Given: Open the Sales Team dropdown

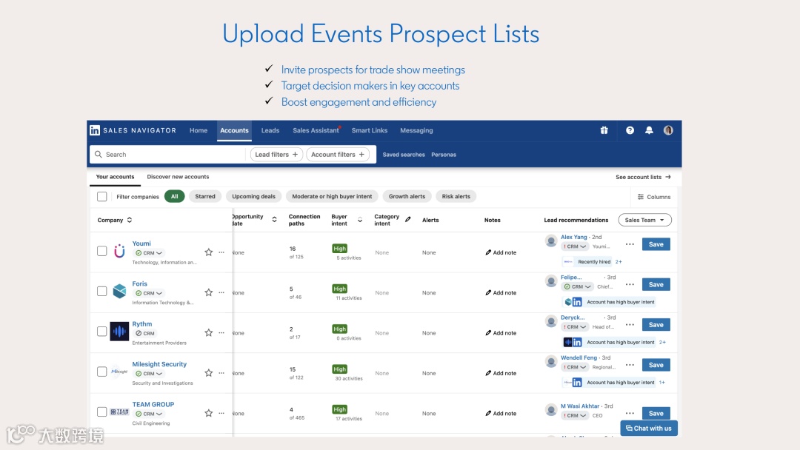Looking at the screenshot, I should (x=645, y=220).
